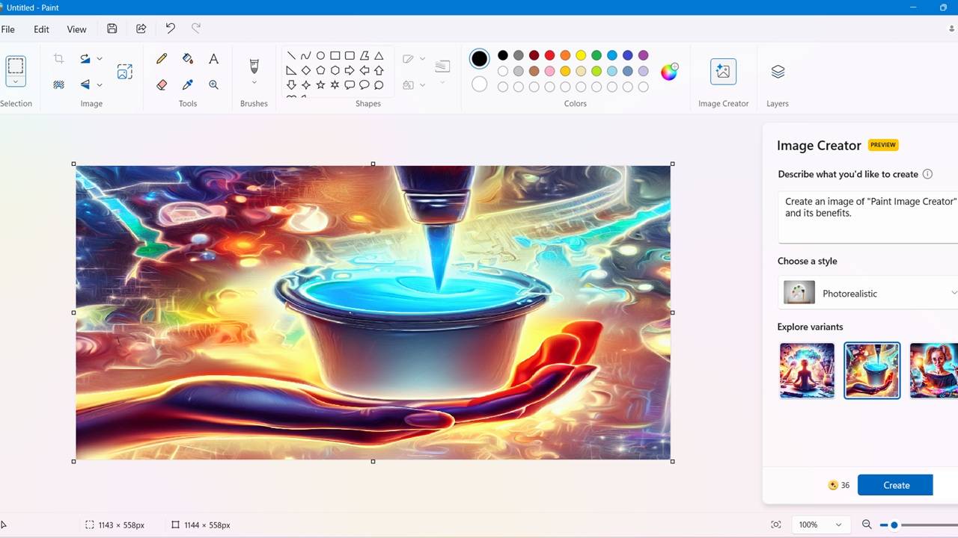Select the rectangle shape
Viewport: 958px width, 538px height.
click(335, 55)
